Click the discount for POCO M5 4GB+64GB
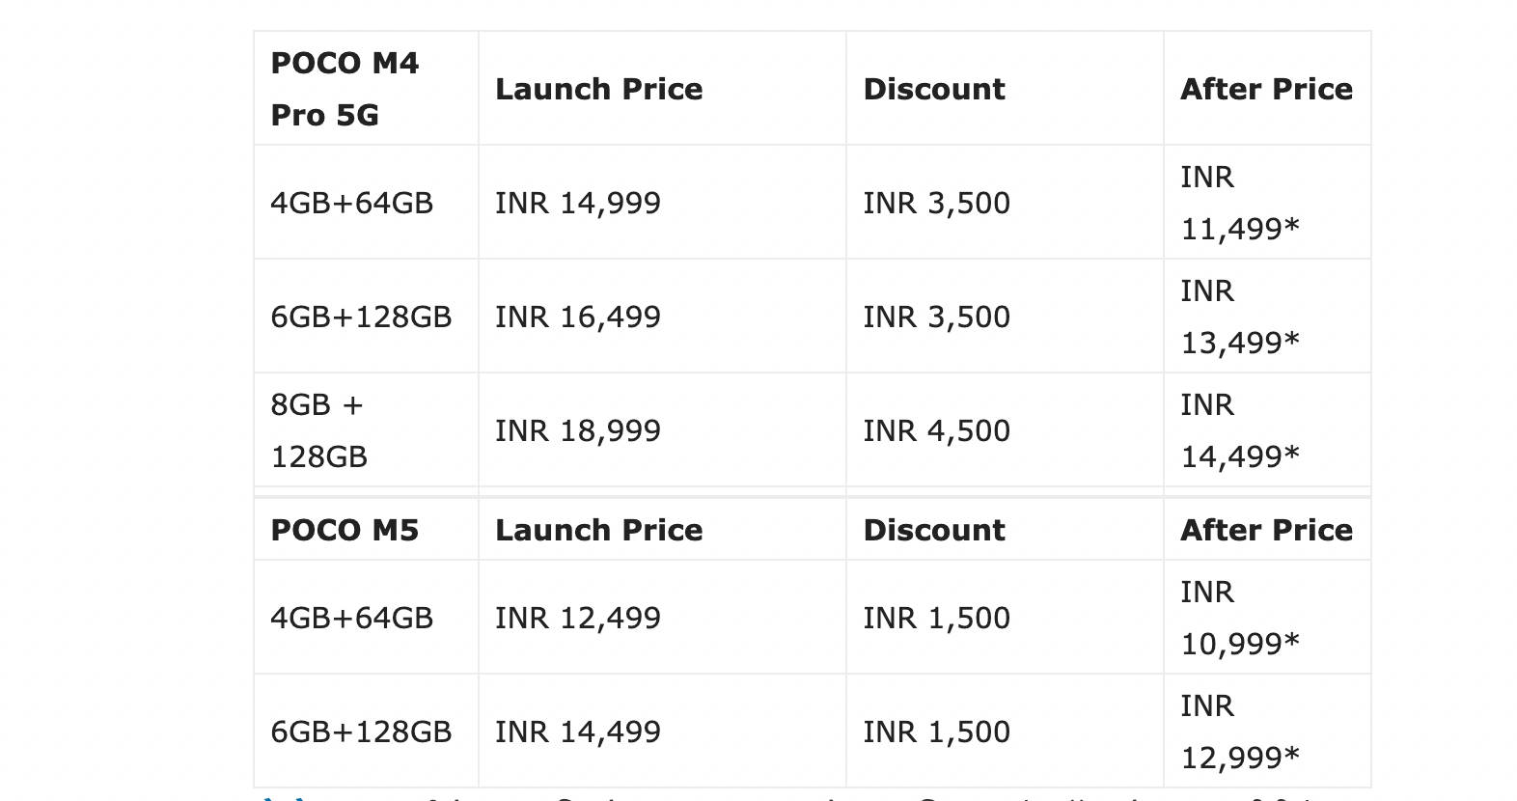The image size is (1517, 801). (936, 618)
